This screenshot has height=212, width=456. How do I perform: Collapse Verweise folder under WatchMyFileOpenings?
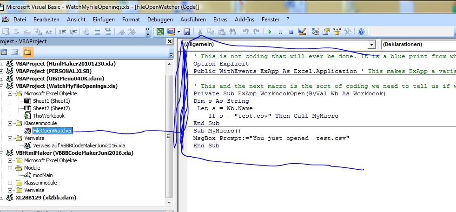[x=10, y=138]
